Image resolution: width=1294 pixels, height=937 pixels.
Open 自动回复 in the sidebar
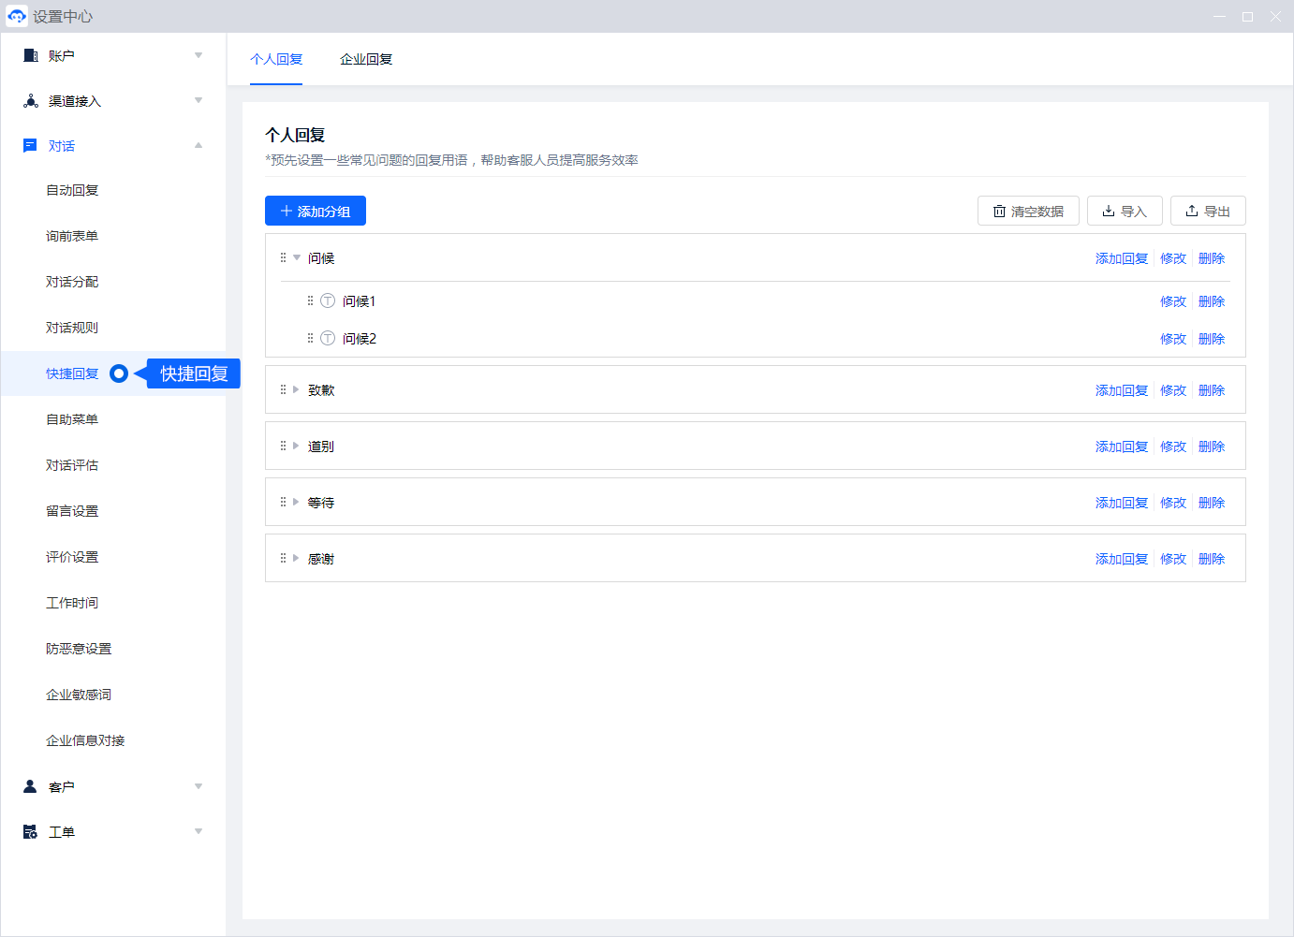pyautogui.click(x=72, y=190)
